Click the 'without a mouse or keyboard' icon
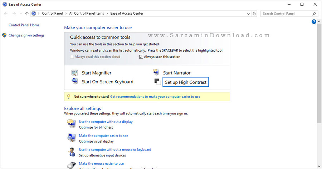 pos(72,152)
